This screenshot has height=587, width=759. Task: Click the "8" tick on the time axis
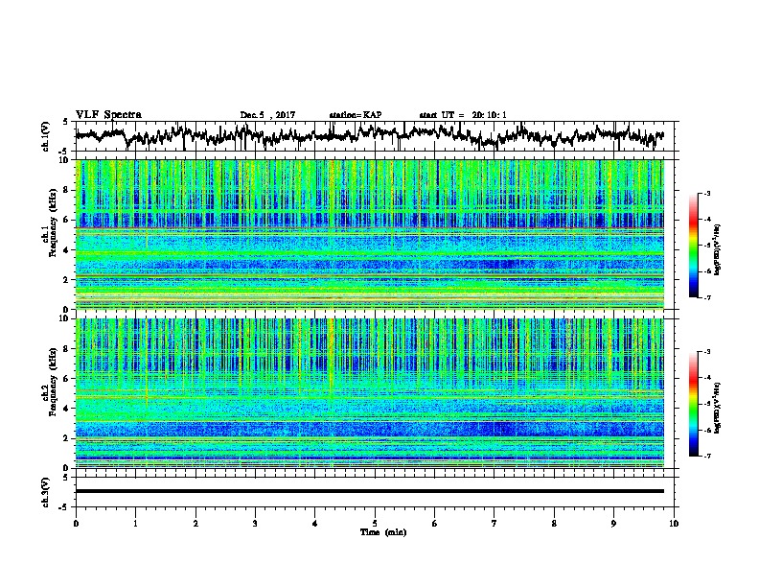tap(554, 524)
